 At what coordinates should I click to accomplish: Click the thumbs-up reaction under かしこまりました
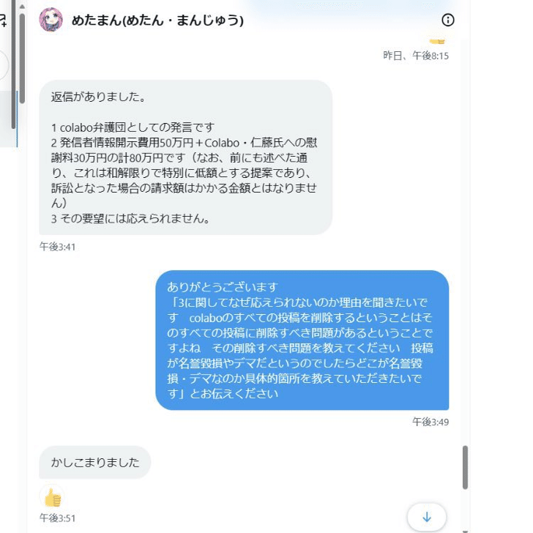[53, 497]
